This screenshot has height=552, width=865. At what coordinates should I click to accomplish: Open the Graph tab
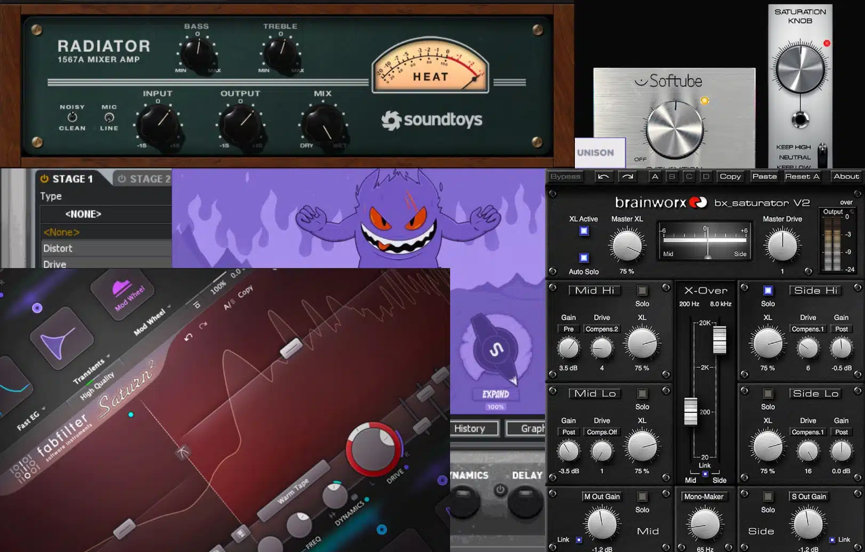tap(526, 428)
